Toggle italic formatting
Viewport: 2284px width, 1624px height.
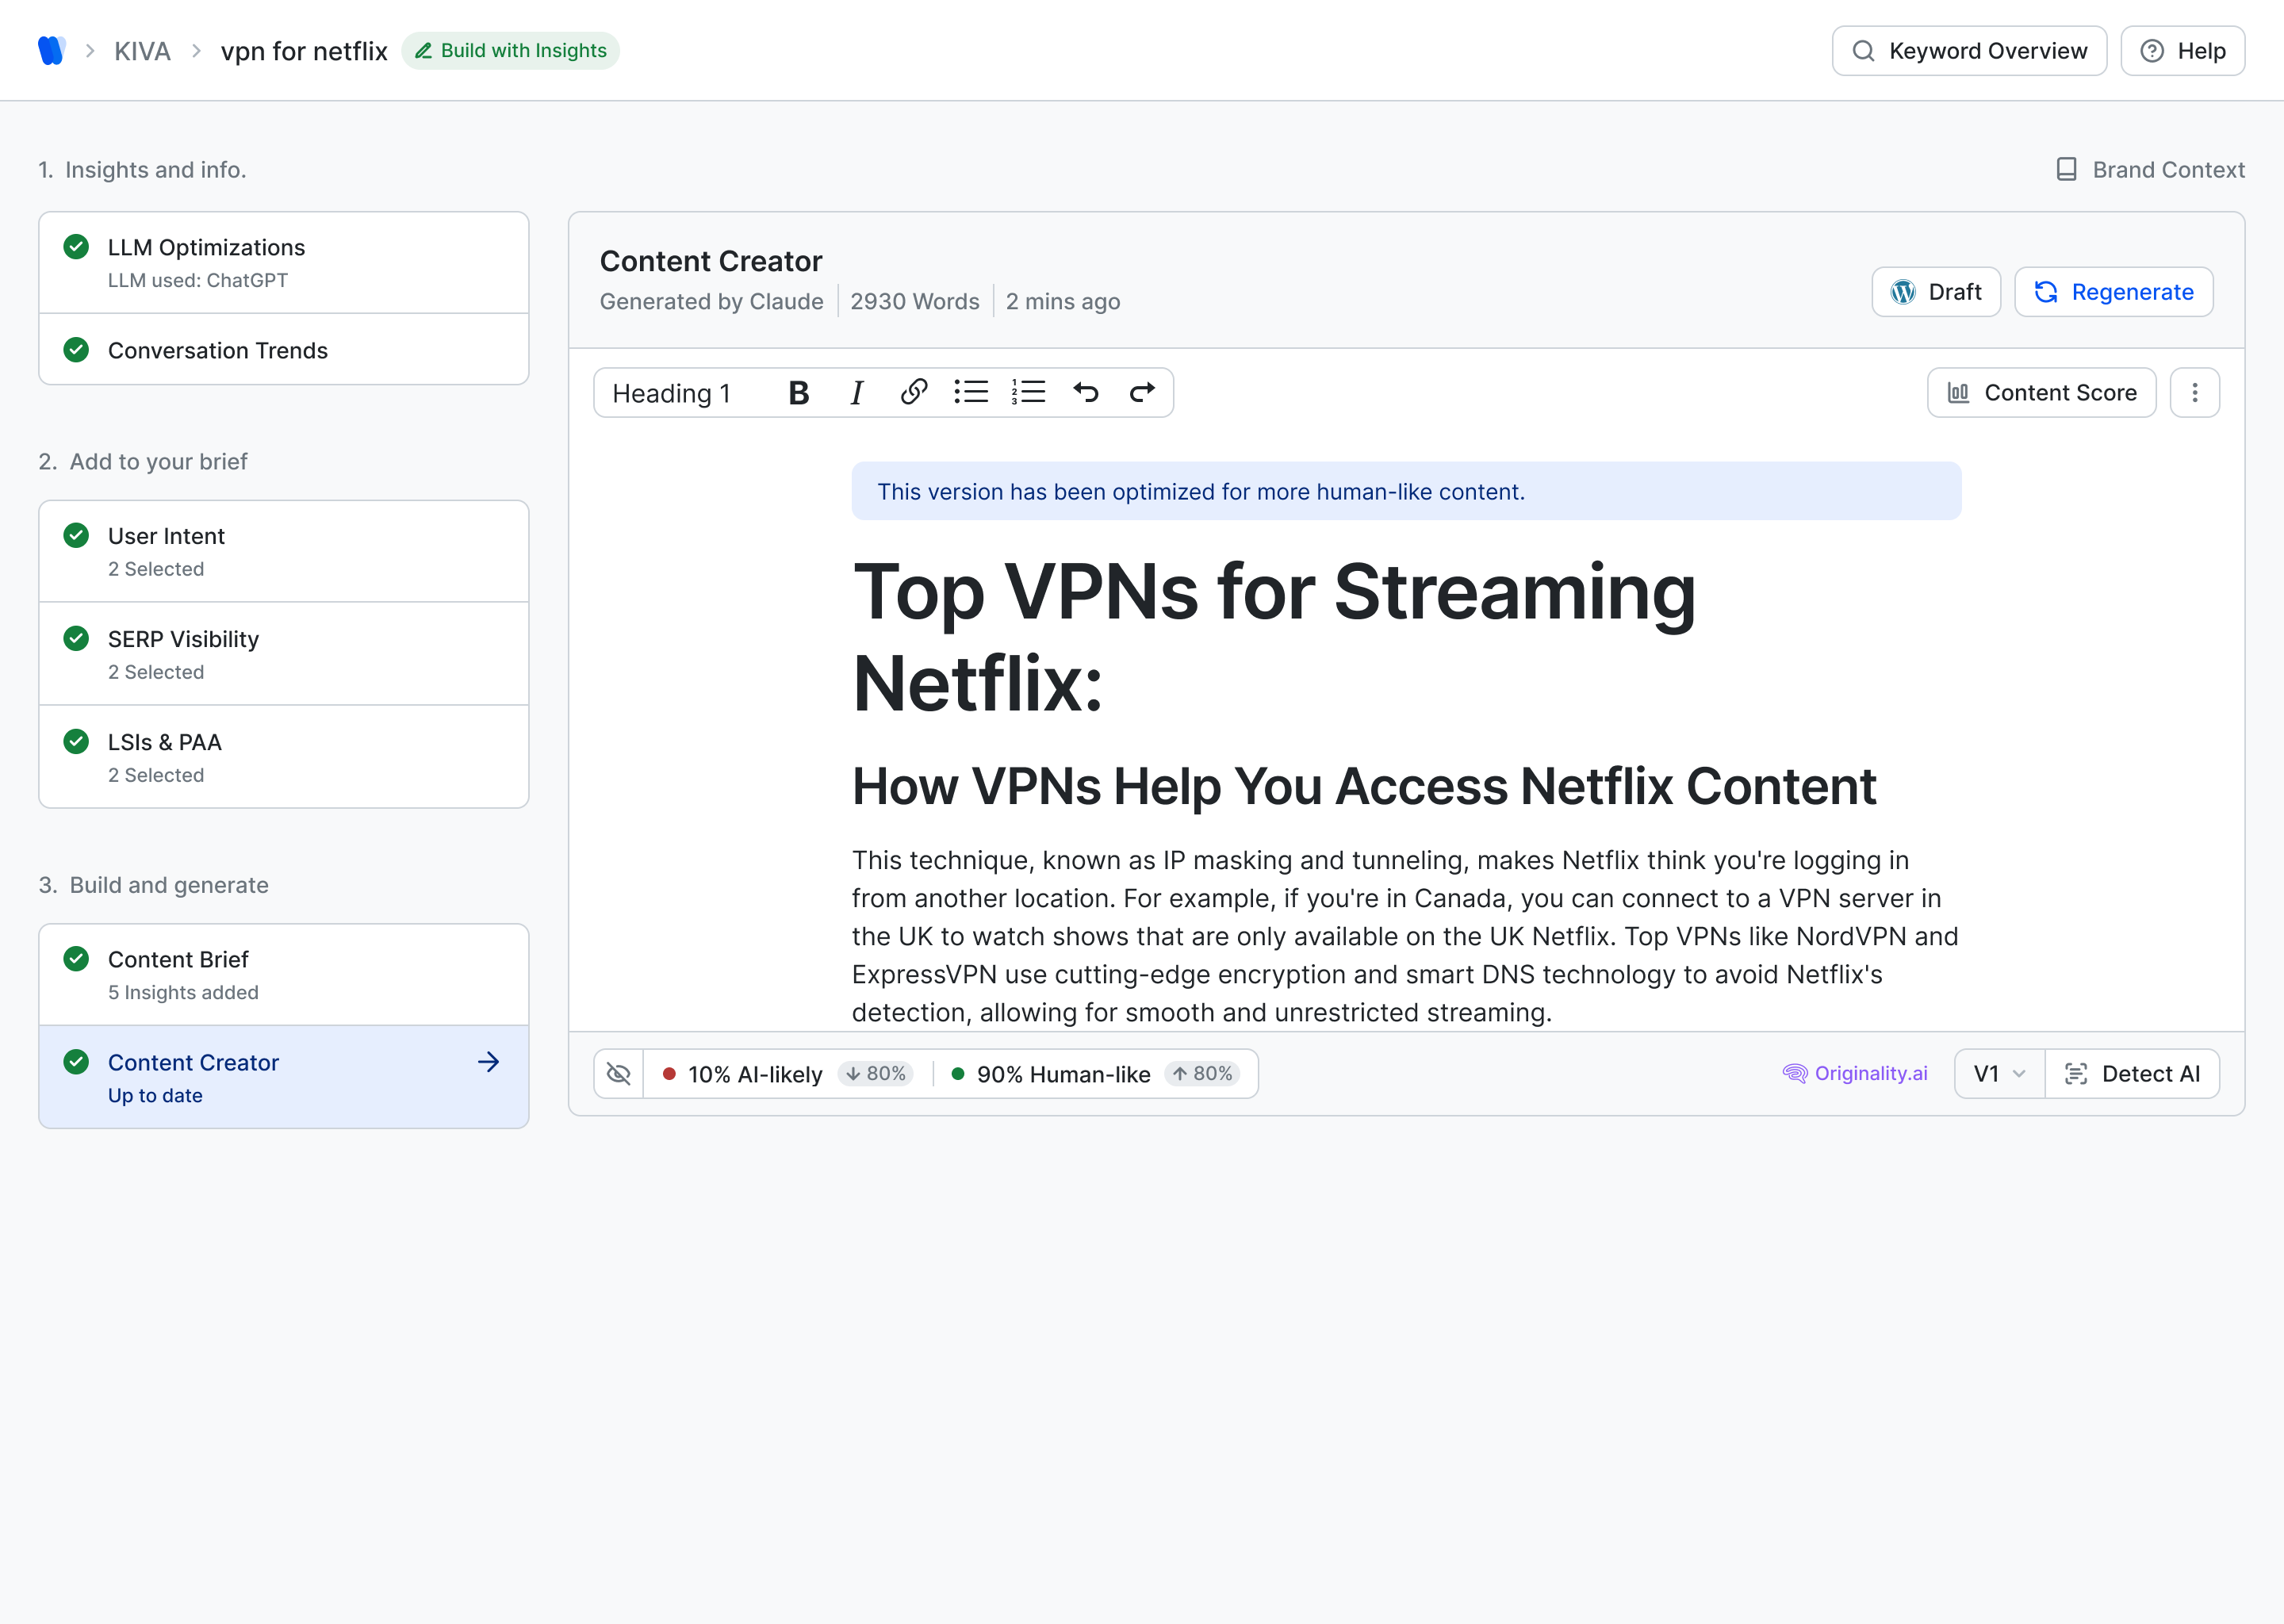tap(856, 393)
